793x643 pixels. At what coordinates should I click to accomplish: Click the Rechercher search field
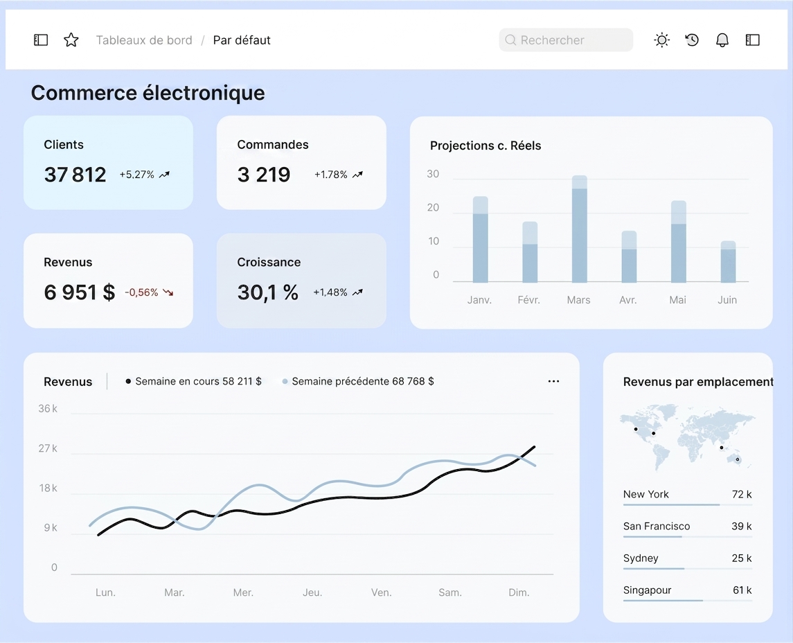point(566,40)
